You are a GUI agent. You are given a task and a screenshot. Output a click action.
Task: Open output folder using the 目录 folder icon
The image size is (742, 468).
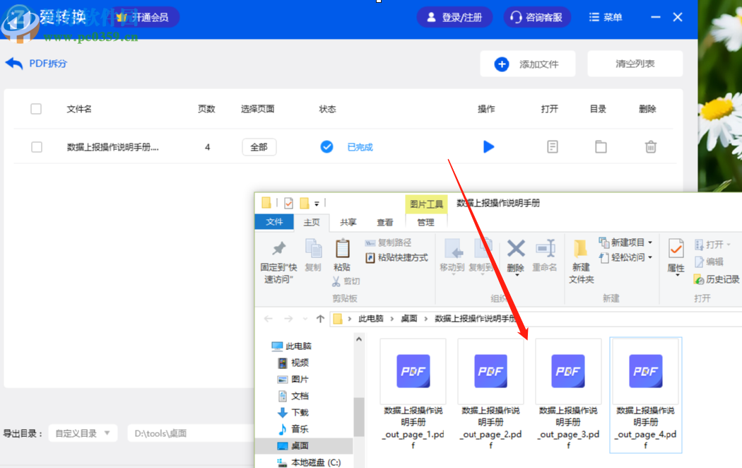(601, 146)
